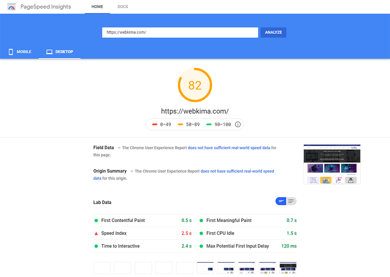Click the URL input field with webkima.com
This screenshot has width=390, height=277.
pyautogui.click(x=180, y=32)
